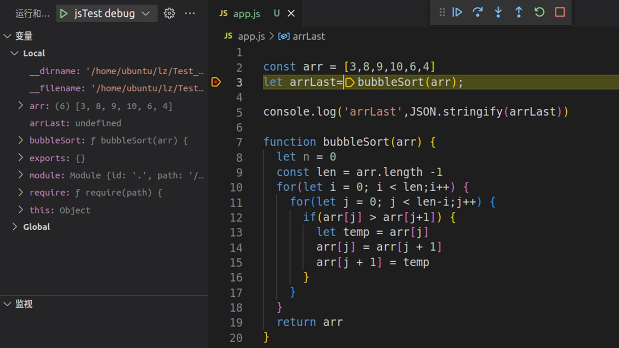The height and width of the screenshot is (348, 619).
Task: Expand the this Object variable
Action: tap(21, 210)
